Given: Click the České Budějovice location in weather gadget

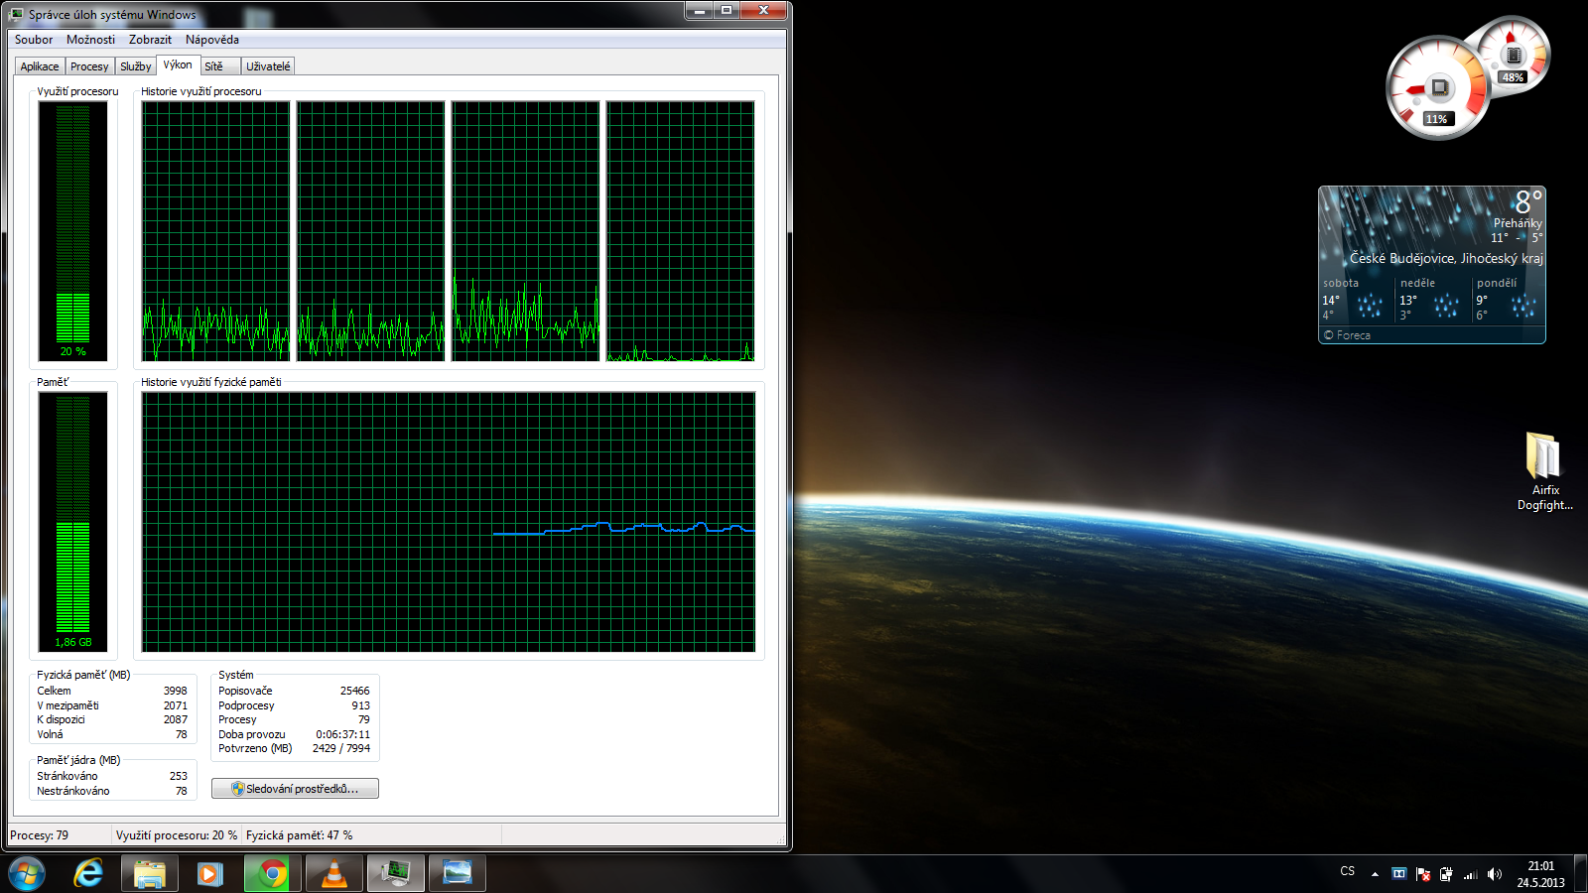Looking at the screenshot, I should 1446,258.
